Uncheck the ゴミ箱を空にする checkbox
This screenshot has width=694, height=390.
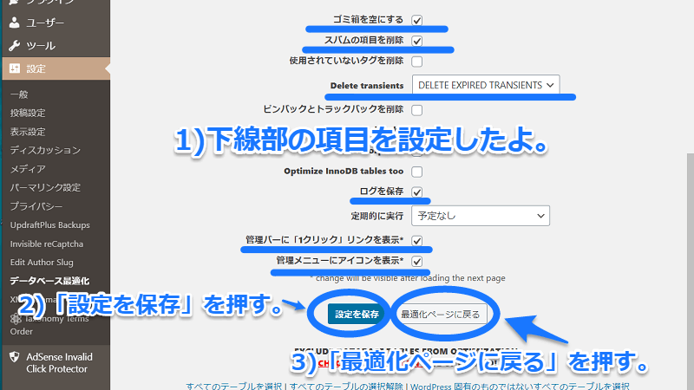(416, 19)
